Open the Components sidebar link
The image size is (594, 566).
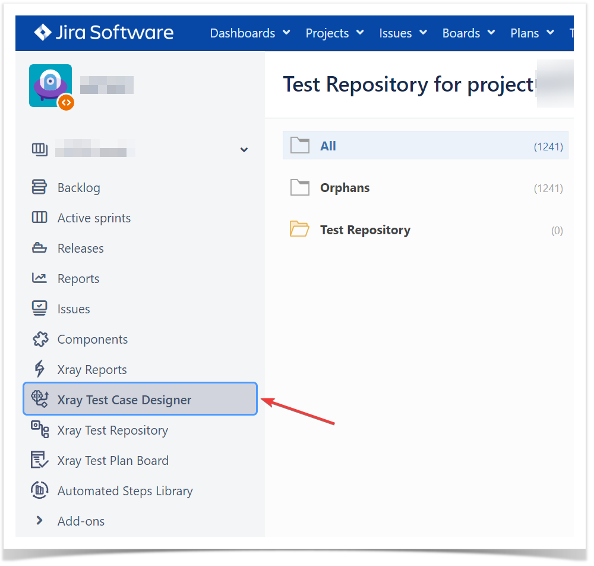coord(93,339)
